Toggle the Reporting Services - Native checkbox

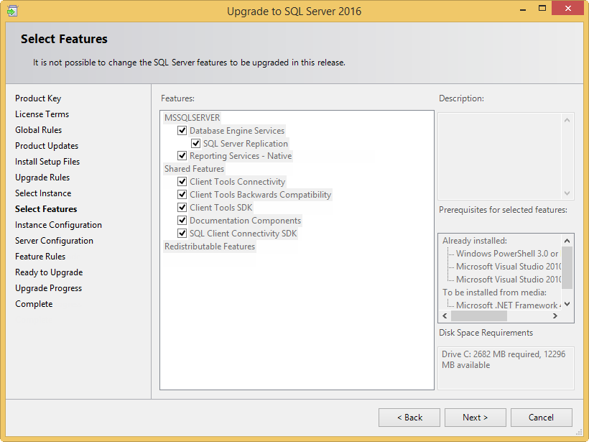coord(182,156)
